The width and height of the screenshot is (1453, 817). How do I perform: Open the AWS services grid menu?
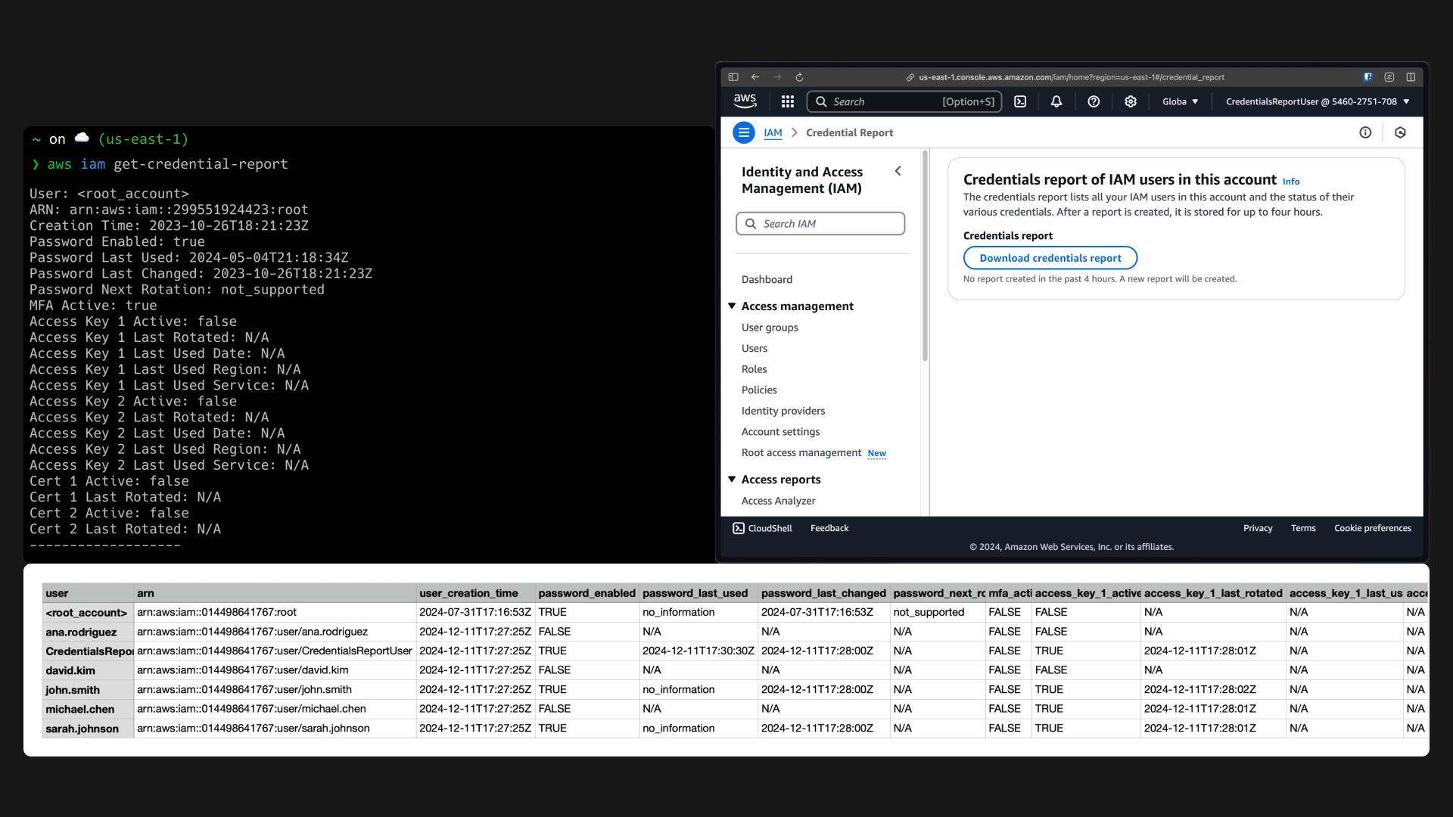788,101
